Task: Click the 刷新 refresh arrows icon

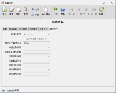Action: (101, 9)
